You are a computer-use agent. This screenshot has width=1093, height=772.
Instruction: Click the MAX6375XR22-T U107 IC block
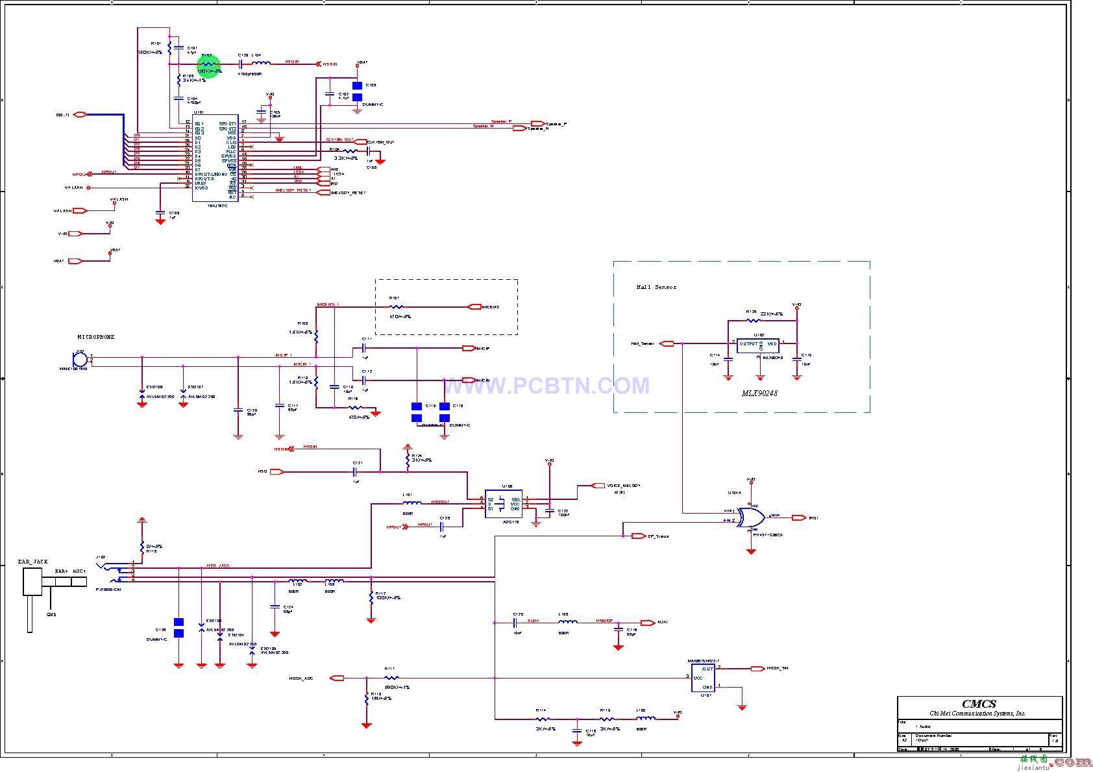[x=702, y=677]
